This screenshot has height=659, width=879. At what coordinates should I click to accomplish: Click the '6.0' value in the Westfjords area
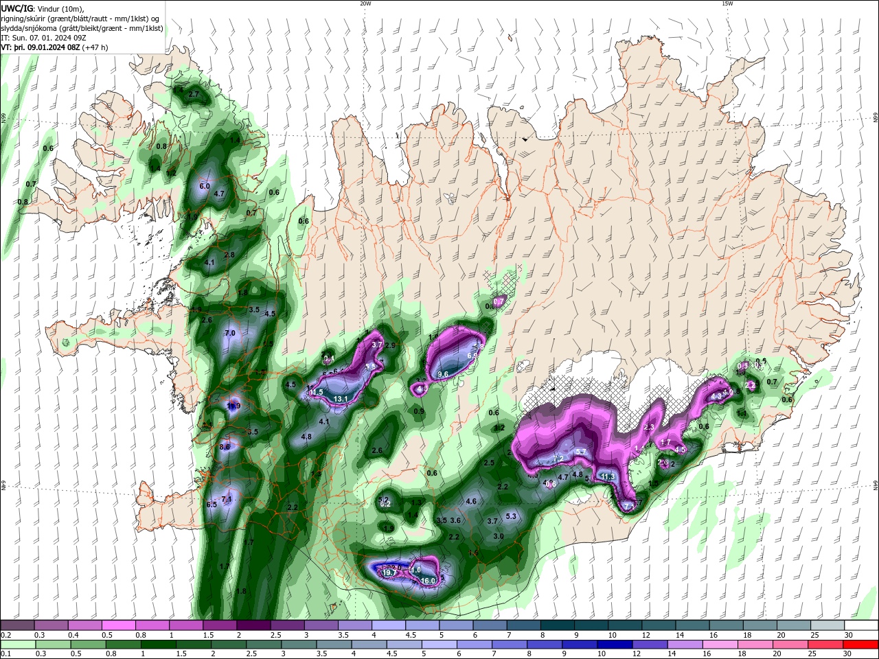click(204, 186)
